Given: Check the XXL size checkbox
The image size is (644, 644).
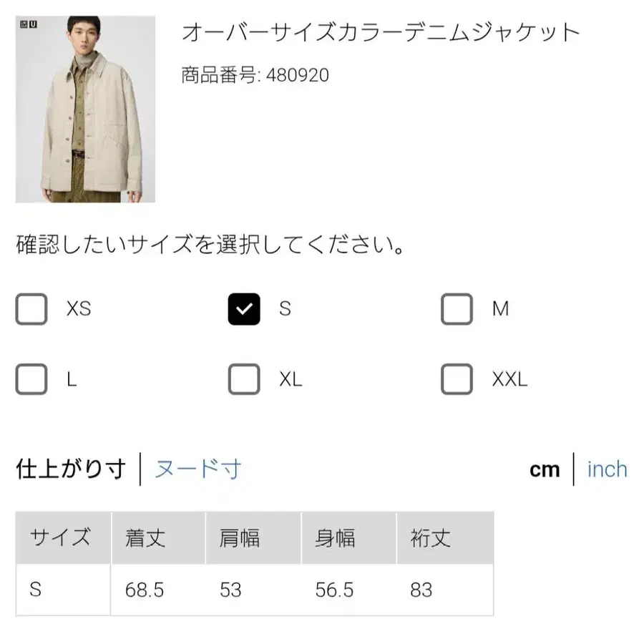Looking at the screenshot, I should (457, 379).
